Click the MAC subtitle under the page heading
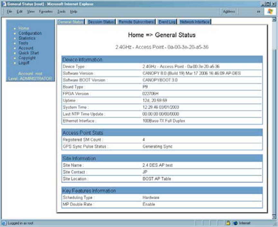278x227 pixels. click(x=162, y=47)
